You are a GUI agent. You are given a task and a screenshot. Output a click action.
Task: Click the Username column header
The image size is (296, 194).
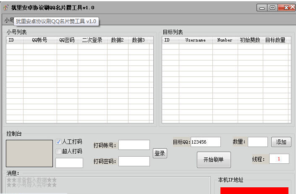pyautogui.click(x=196, y=40)
